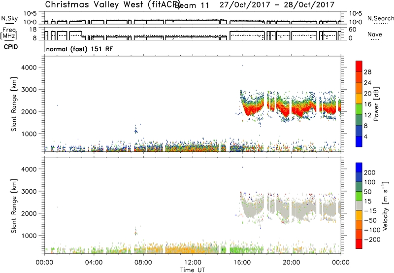Click the '4000' tick on the power panel
The height and width of the screenshot is (273, 394).
(x=29, y=68)
